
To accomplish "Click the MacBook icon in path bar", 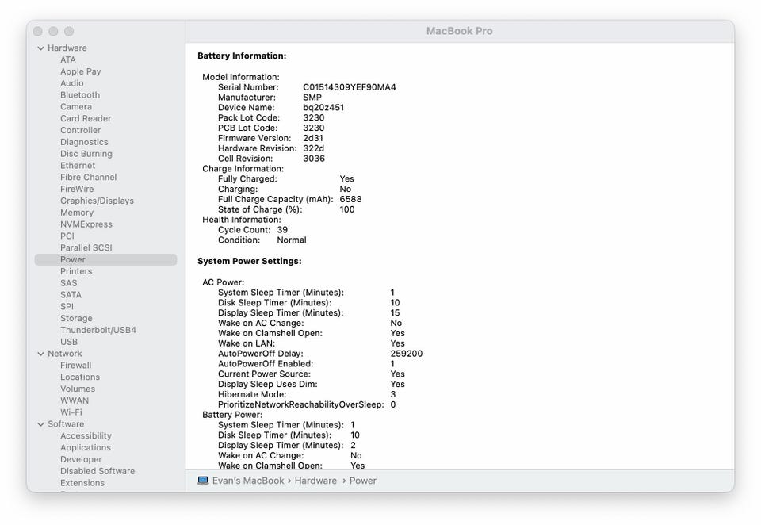I will 203,481.
